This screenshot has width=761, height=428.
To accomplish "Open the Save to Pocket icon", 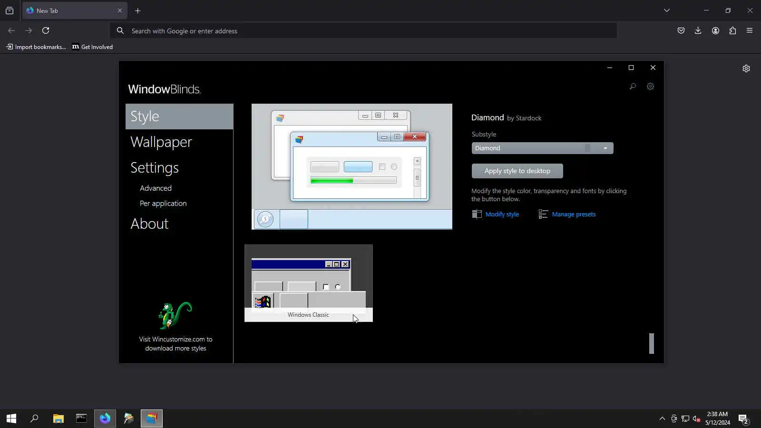I will [681, 30].
